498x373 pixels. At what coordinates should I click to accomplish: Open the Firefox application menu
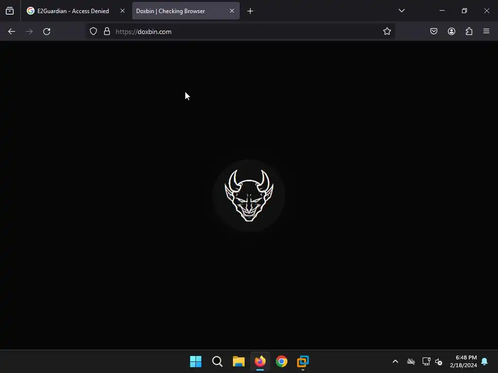[486, 32]
